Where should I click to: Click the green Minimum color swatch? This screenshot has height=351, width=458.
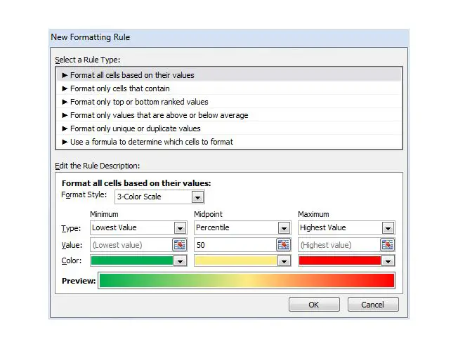click(x=132, y=260)
